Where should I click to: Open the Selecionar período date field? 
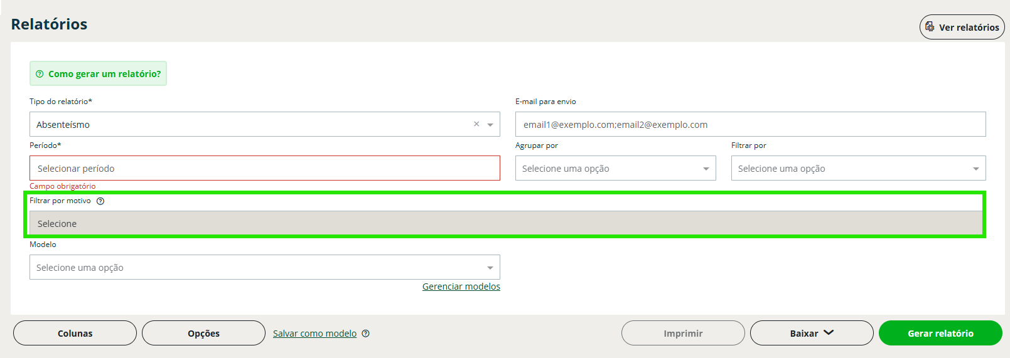[x=264, y=168]
